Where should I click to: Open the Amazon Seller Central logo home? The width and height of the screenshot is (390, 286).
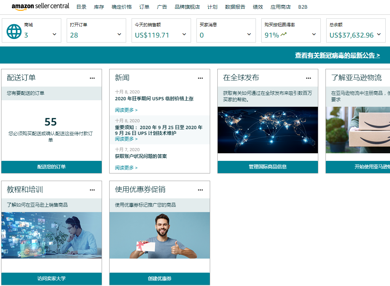(40, 6)
